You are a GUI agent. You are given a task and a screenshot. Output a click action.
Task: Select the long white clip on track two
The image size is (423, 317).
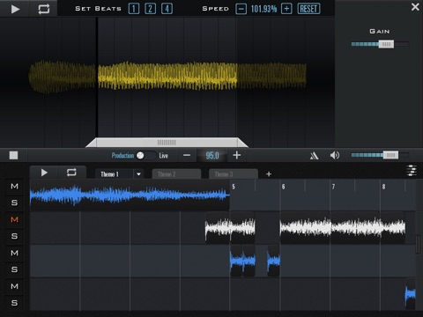tap(343, 227)
